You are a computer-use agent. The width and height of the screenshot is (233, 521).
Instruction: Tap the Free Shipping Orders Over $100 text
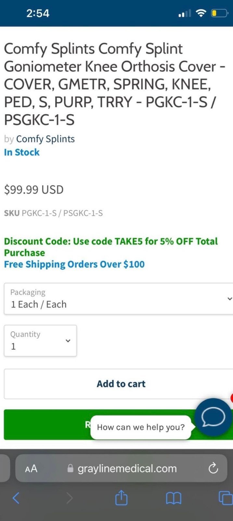(74, 264)
